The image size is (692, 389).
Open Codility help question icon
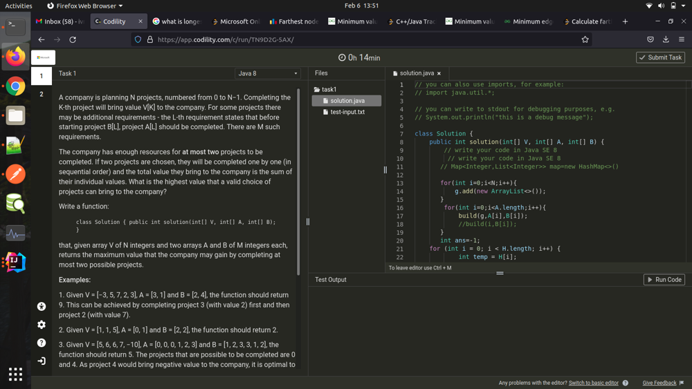[42, 343]
